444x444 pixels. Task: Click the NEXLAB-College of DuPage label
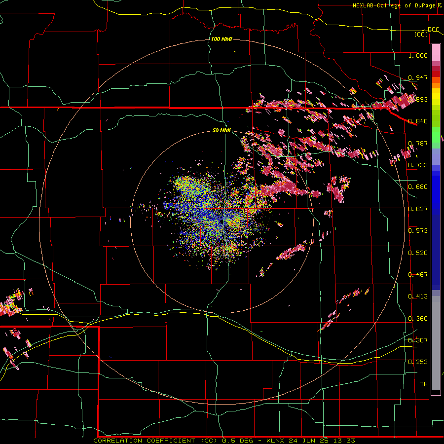(394, 5)
